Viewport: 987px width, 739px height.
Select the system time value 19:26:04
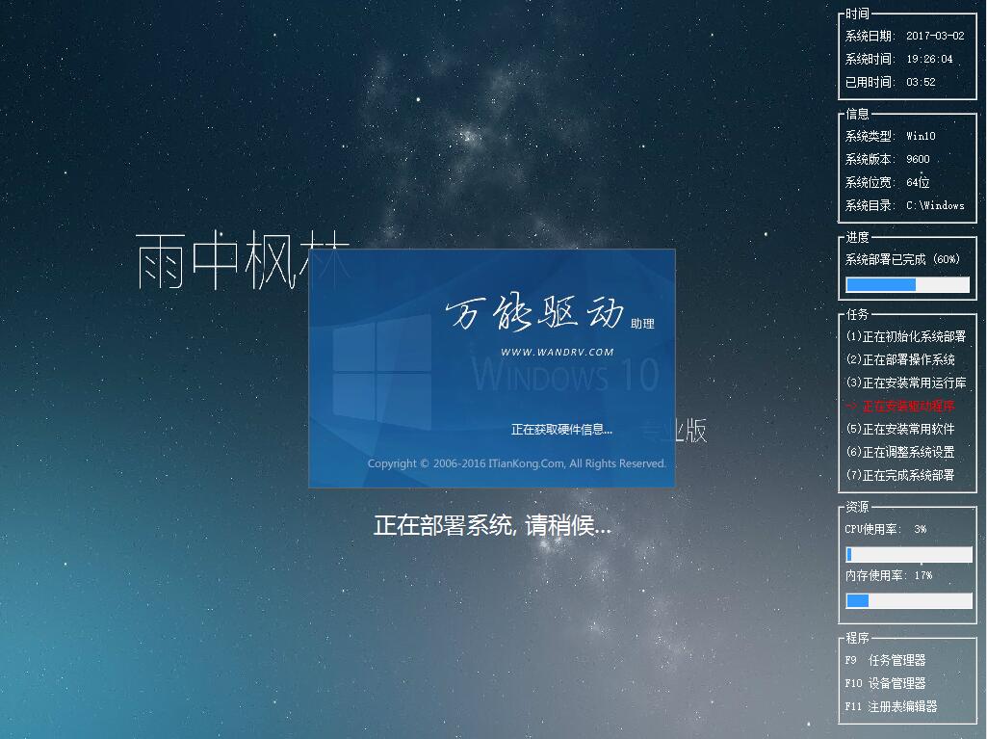[929, 59]
